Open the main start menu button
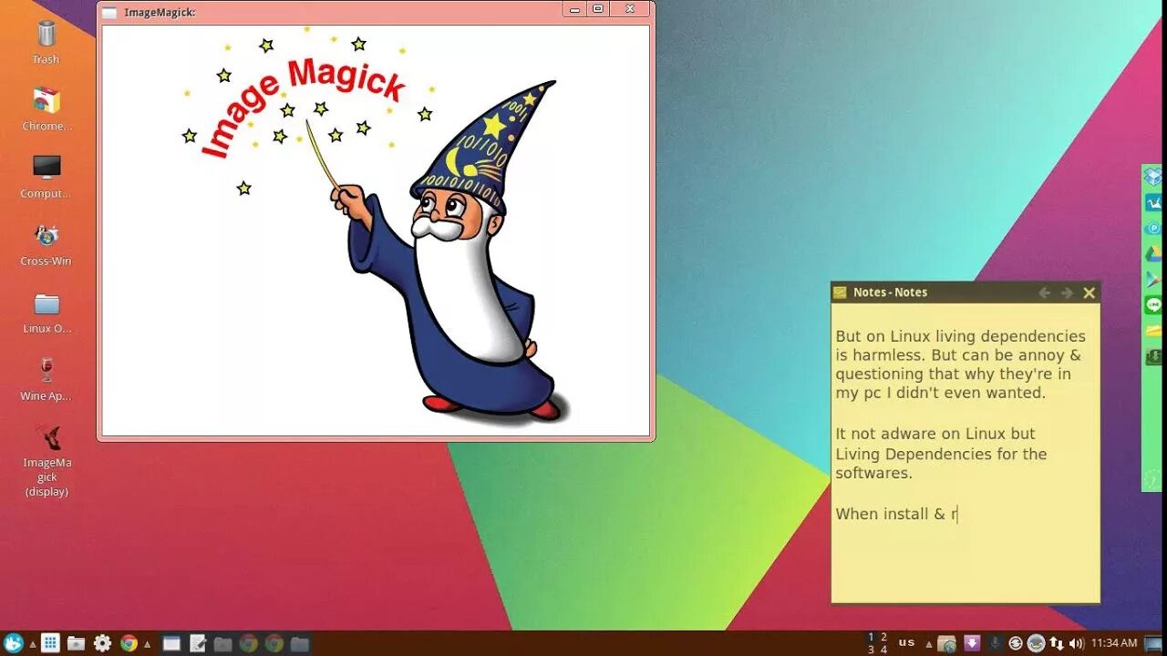The height and width of the screenshot is (656, 1167). click(x=14, y=643)
